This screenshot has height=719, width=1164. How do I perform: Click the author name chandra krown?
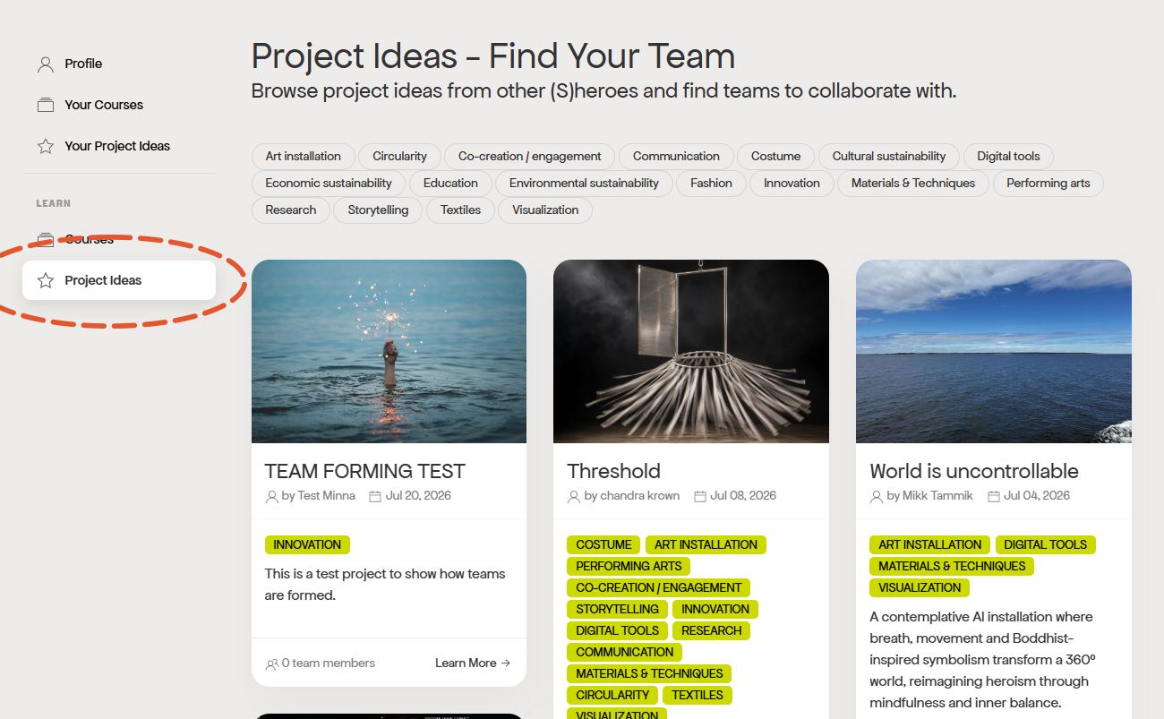pyautogui.click(x=639, y=496)
